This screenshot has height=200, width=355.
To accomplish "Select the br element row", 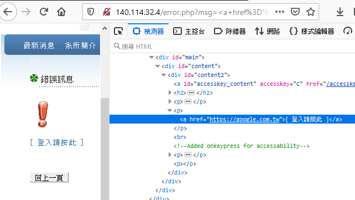I will coord(232,137).
